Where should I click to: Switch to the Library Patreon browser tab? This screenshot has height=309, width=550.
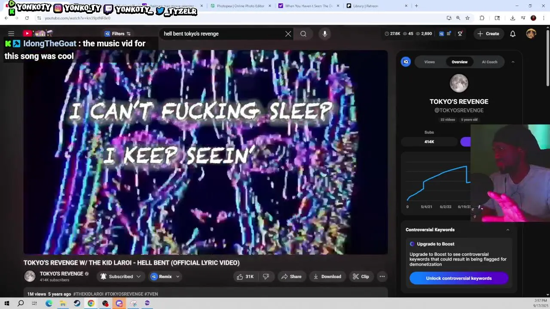pyautogui.click(x=376, y=6)
